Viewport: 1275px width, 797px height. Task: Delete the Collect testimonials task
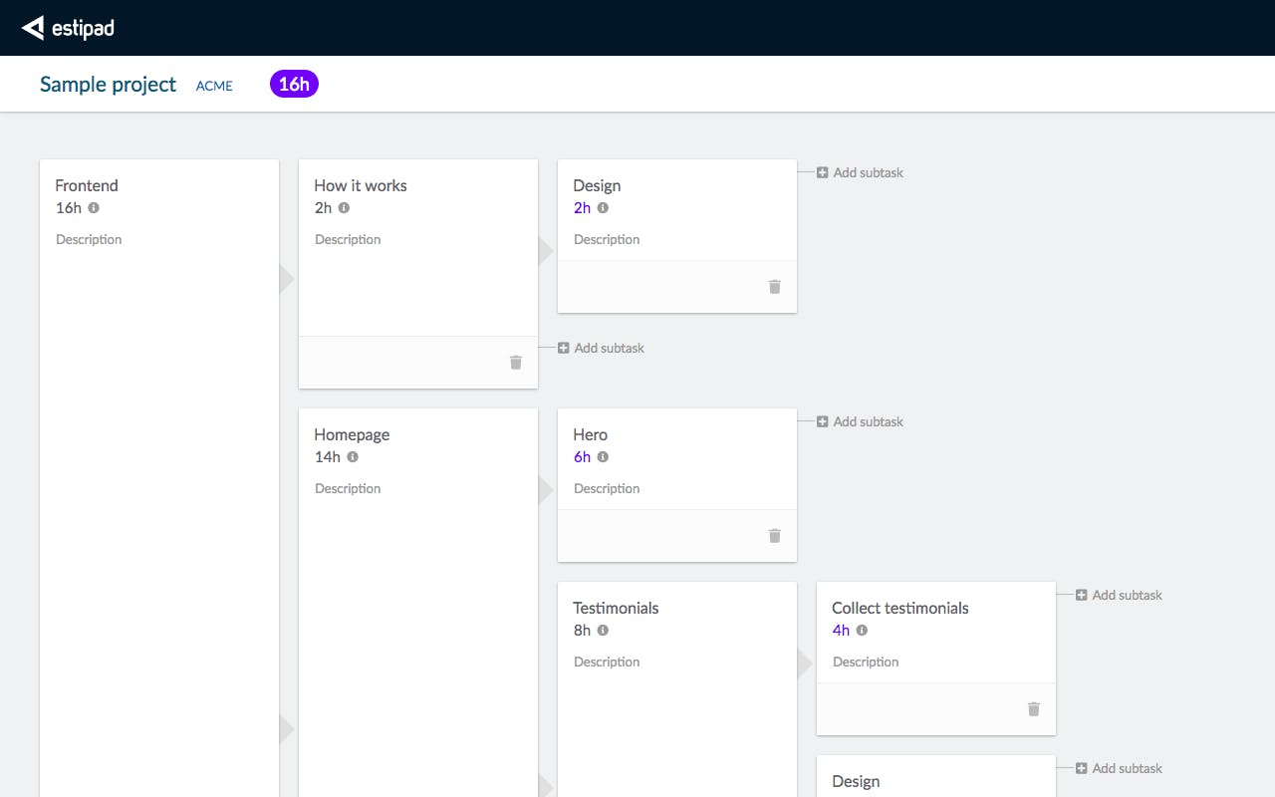pyautogui.click(x=1034, y=709)
